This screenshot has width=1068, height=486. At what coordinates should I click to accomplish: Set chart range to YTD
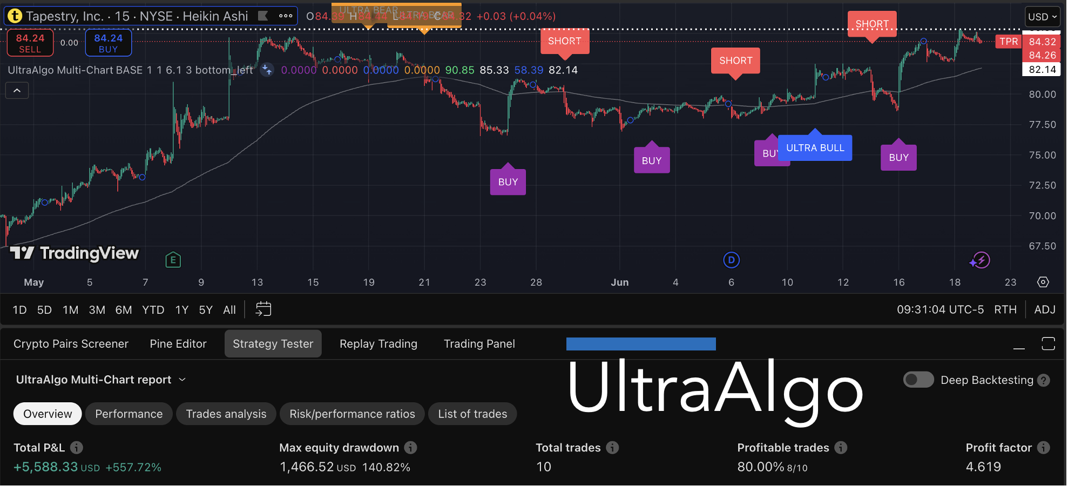point(153,310)
